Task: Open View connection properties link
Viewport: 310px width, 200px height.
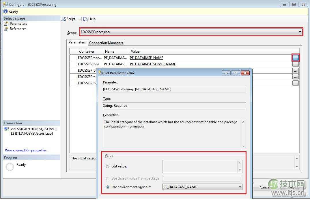Action: 25,150
